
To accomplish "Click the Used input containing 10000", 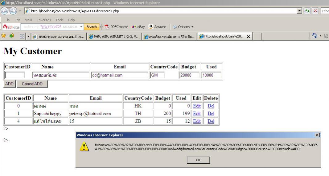I will 211,75.
